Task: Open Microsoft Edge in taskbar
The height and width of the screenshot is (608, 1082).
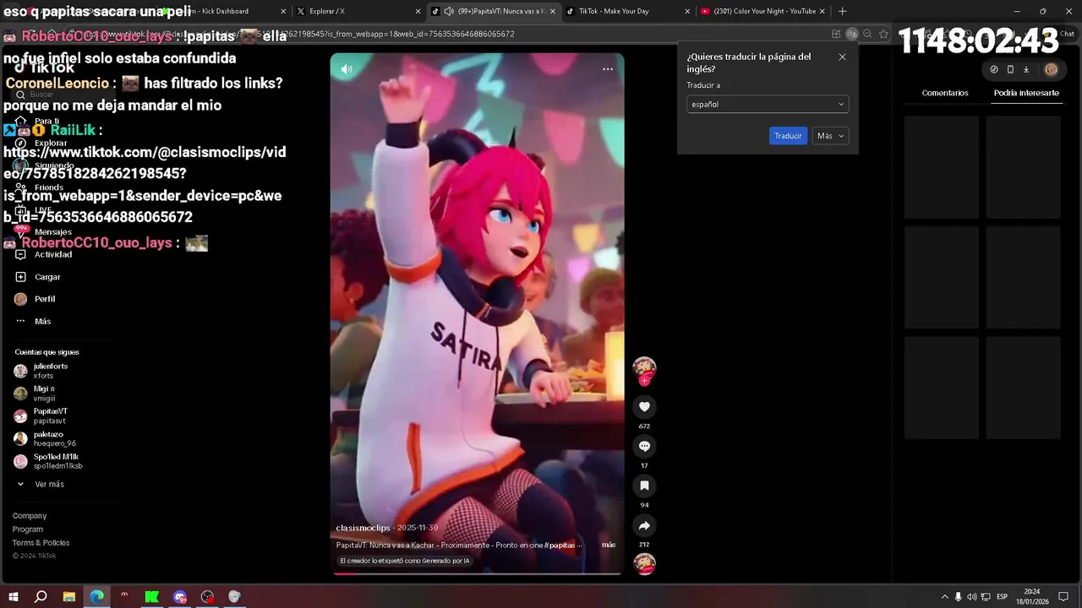Action: click(96, 596)
